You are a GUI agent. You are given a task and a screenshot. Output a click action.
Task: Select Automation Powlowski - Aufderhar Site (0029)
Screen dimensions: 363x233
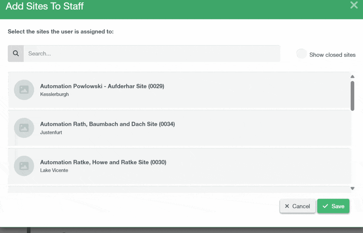[x=102, y=86]
